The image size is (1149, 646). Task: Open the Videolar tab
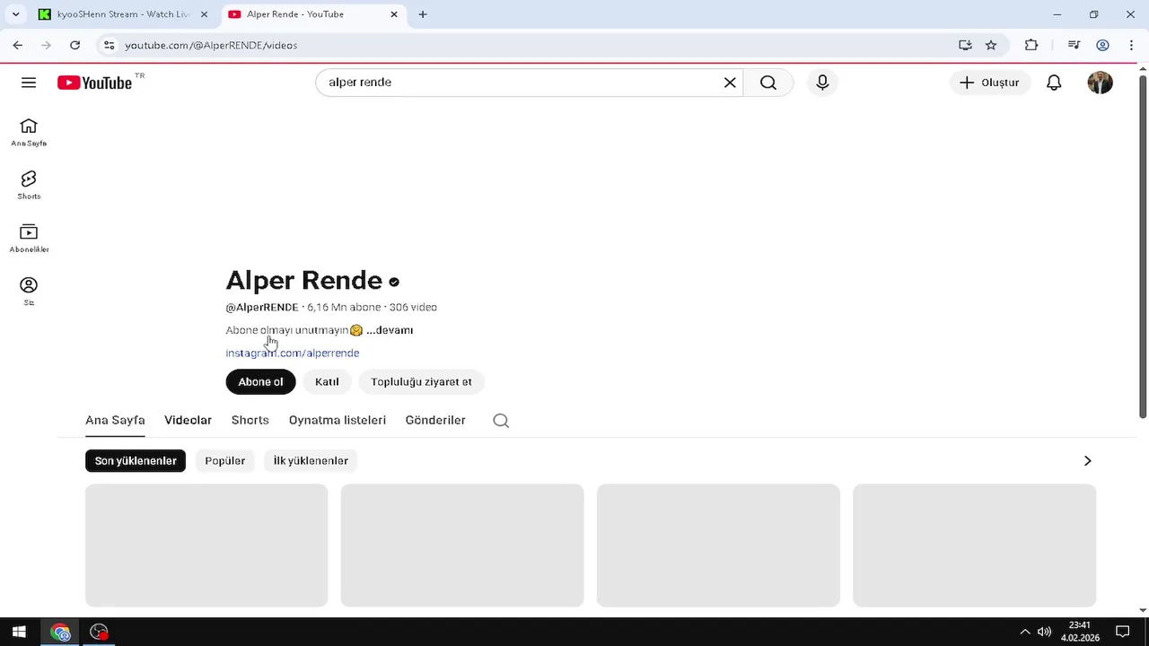click(x=188, y=420)
